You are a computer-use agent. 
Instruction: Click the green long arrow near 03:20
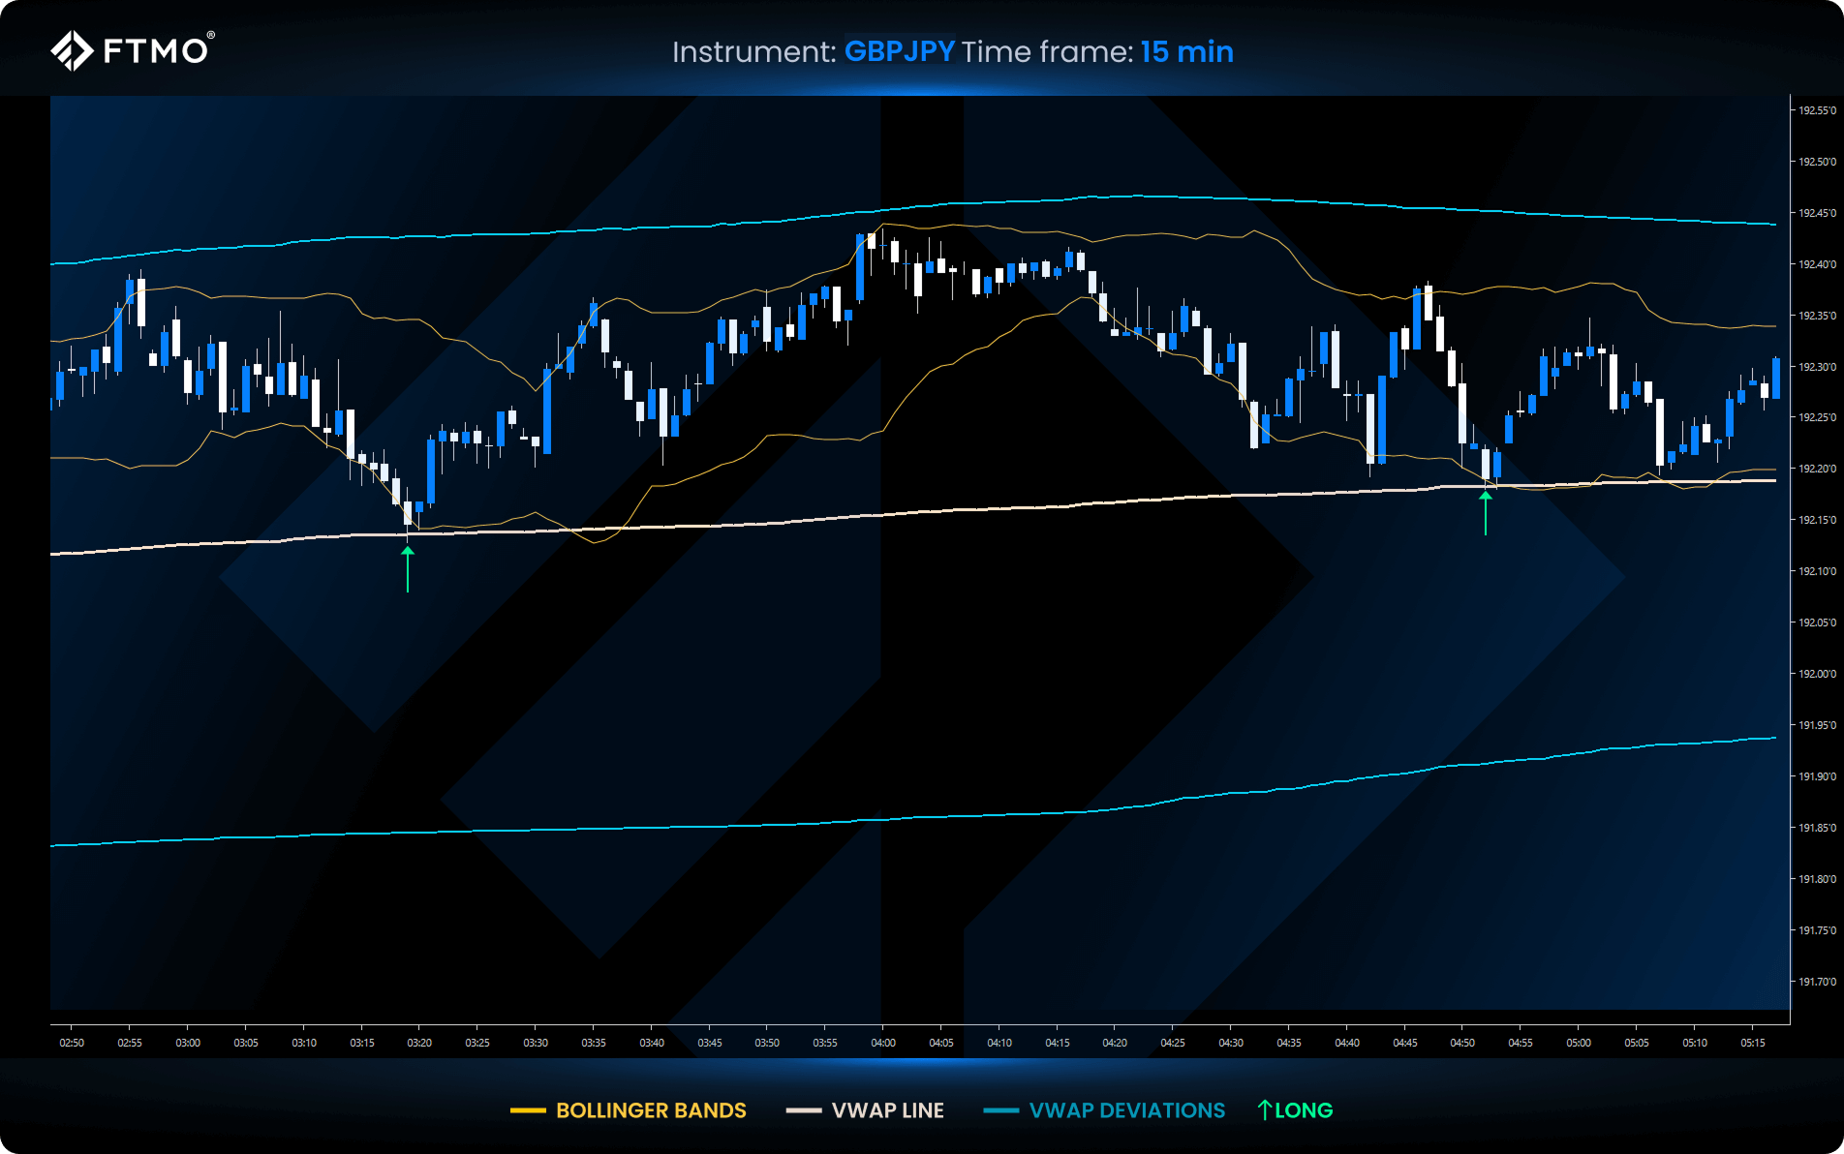tap(408, 568)
